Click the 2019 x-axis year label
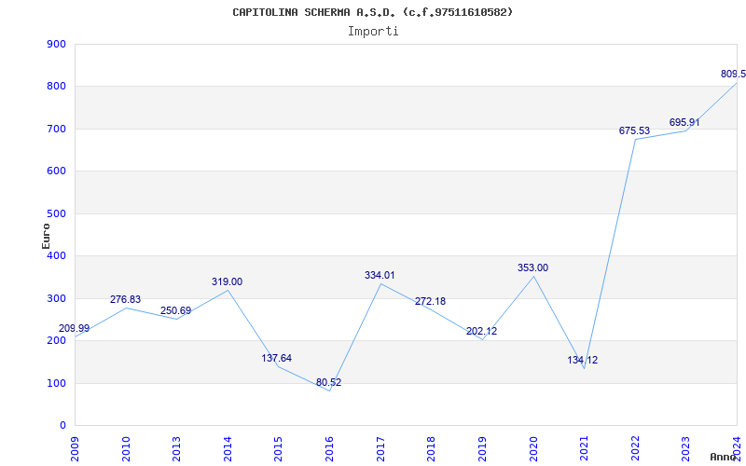Viewport: 746px width, 466px height. pyautogui.click(x=482, y=450)
